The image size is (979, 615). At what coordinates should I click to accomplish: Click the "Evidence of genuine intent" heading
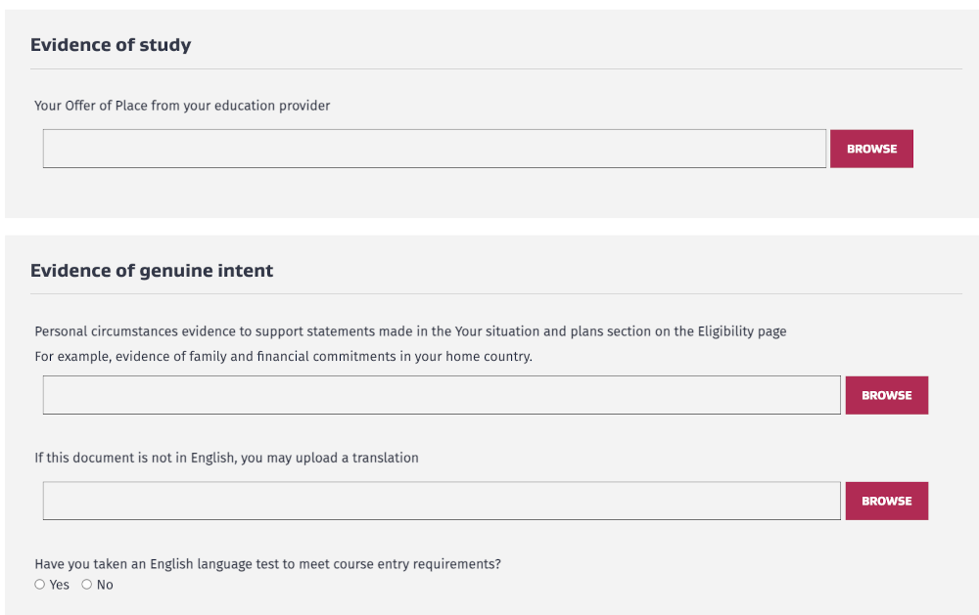[152, 271]
